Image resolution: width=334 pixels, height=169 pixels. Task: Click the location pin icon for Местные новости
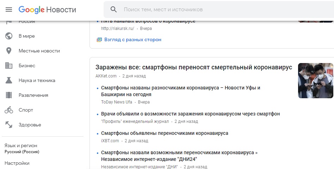click(x=9, y=51)
